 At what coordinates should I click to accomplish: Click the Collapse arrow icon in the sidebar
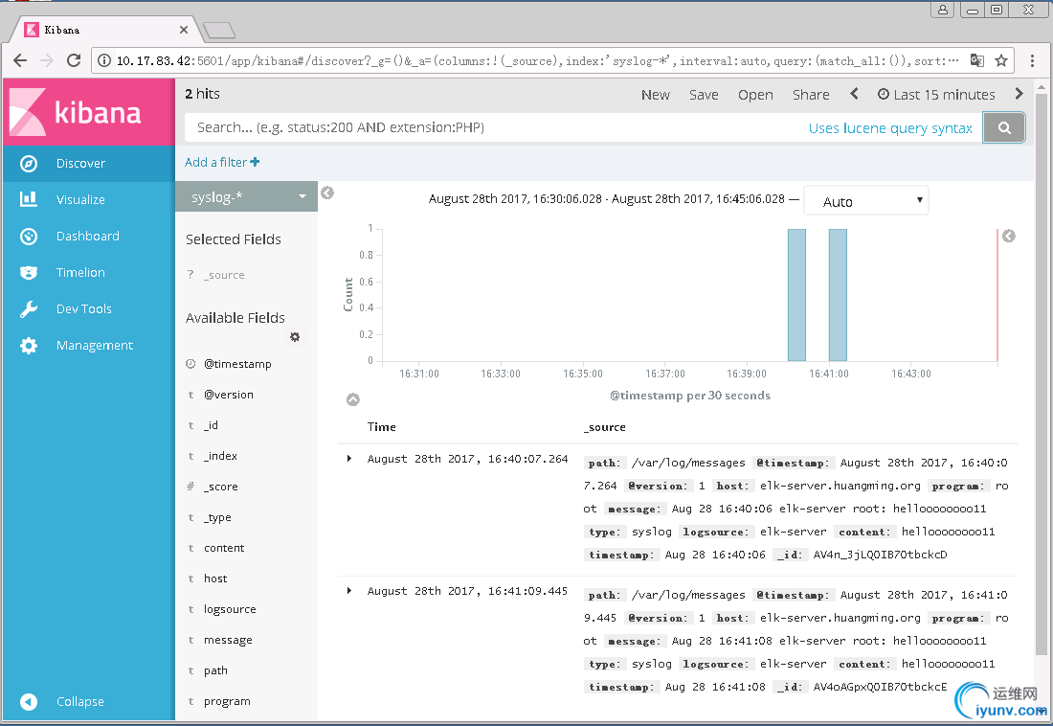tap(28, 701)
